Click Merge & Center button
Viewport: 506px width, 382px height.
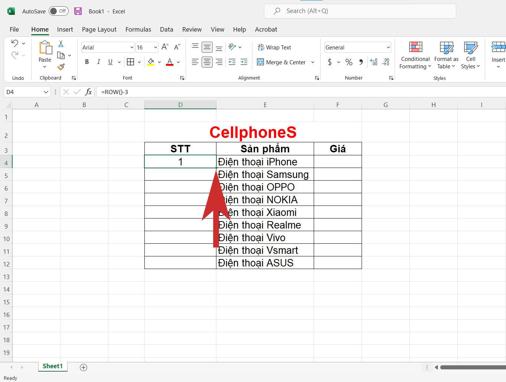281,62
